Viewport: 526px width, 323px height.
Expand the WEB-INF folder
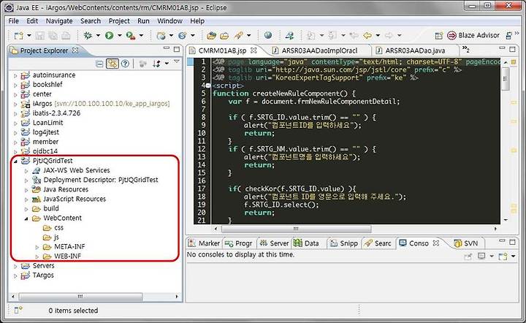[x=37, y=256]
